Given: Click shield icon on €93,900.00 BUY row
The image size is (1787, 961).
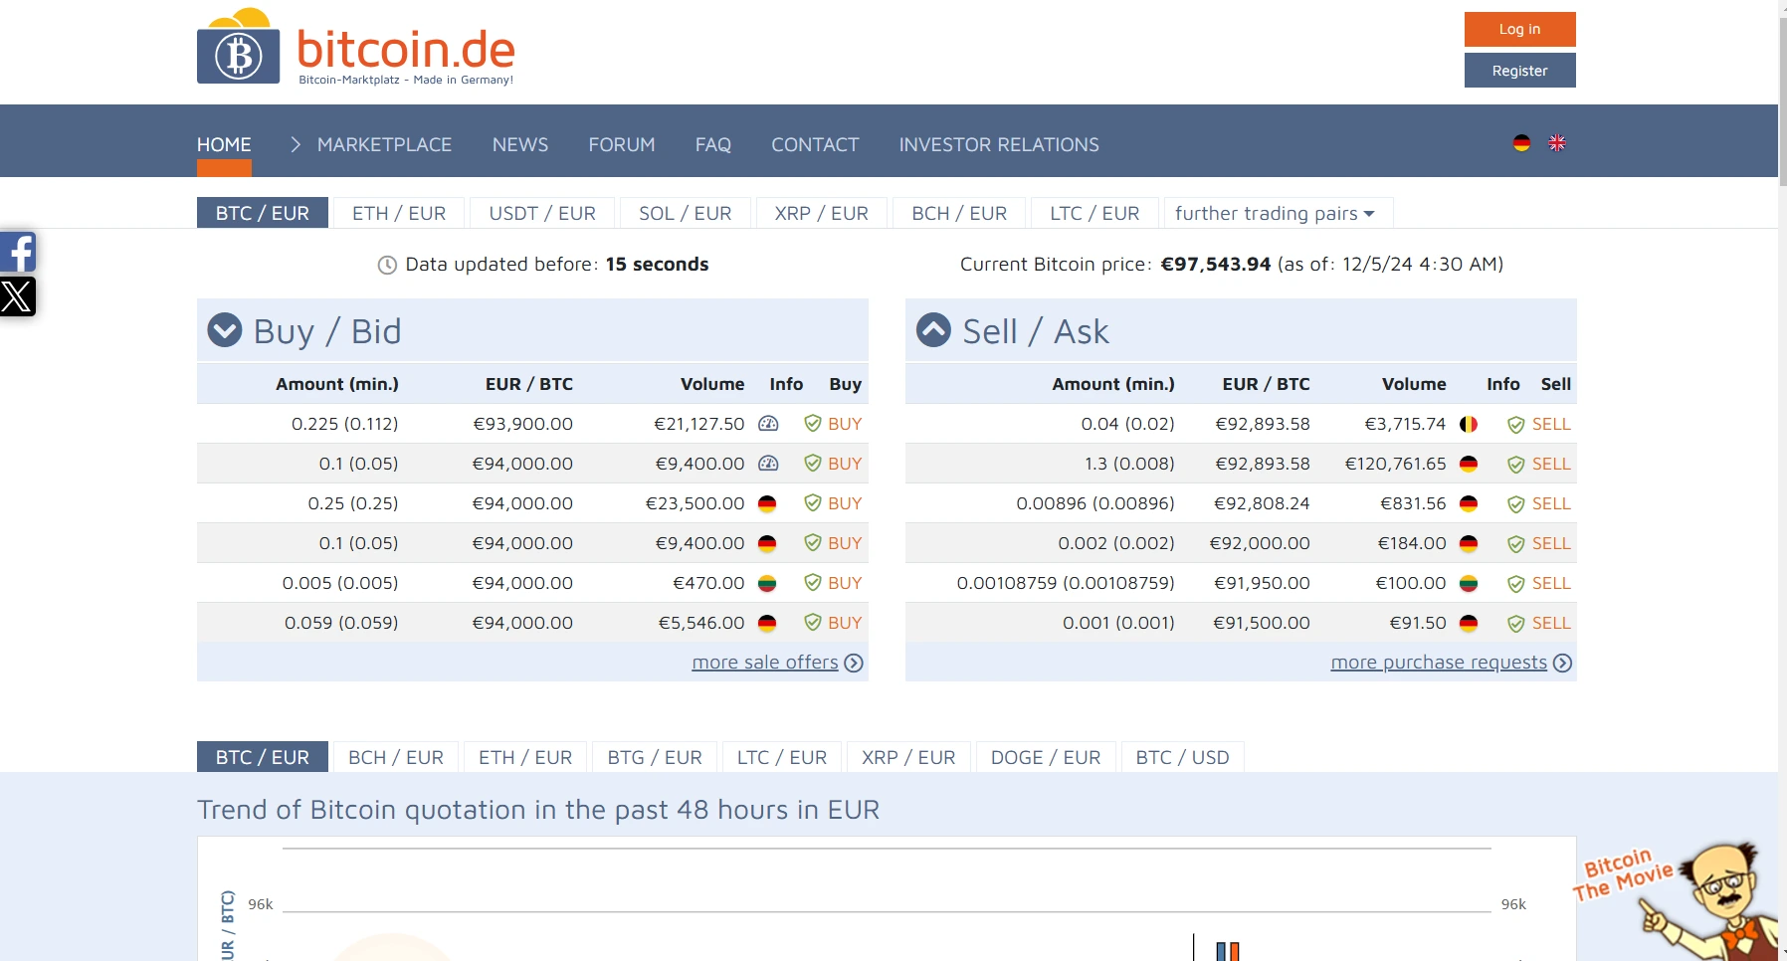Looking at the screenshot, I should coord(813,424).
